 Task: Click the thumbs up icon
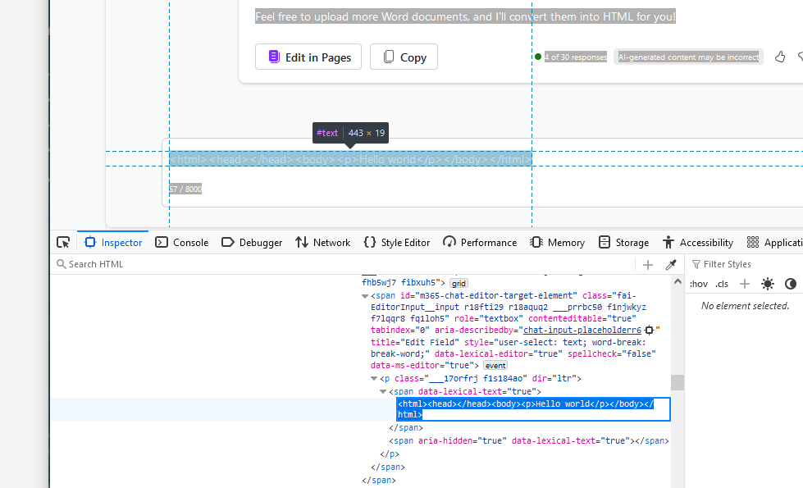pos(780,57)
